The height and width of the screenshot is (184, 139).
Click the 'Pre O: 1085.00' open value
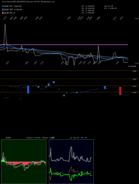(x=88, y=6)
